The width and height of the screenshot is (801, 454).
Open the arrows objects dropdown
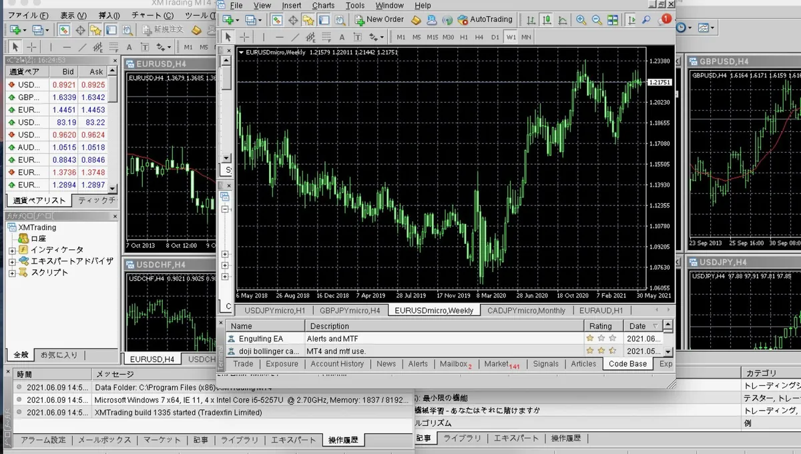[376, 37]
